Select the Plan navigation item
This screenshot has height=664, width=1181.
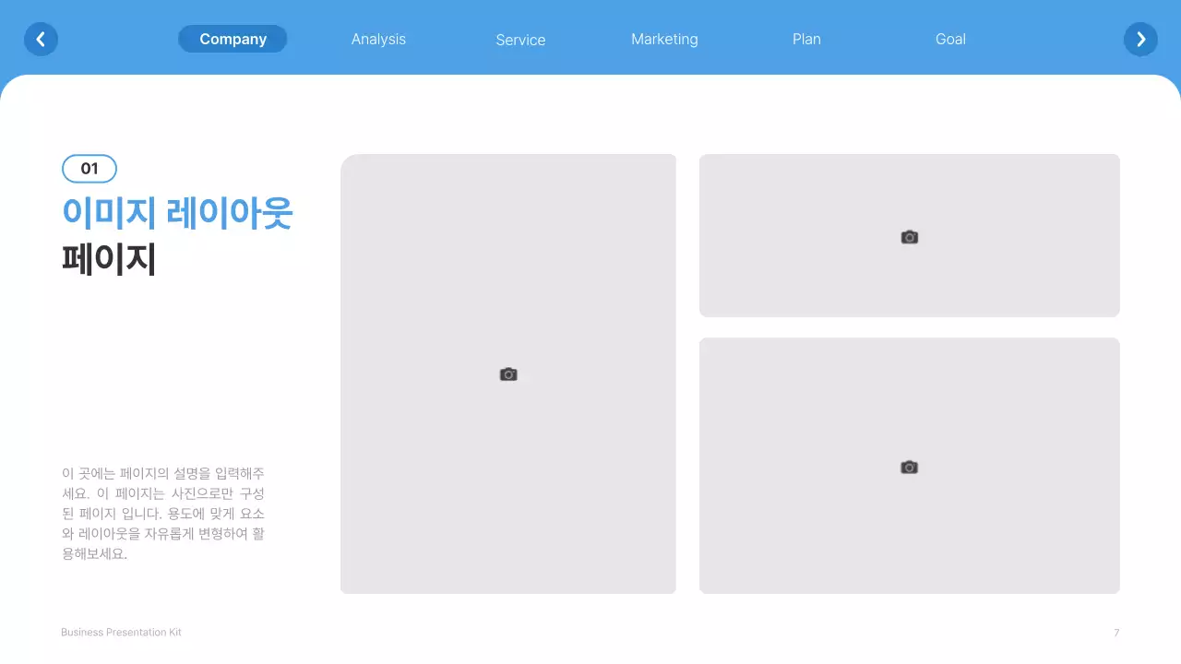click(806, 39)
